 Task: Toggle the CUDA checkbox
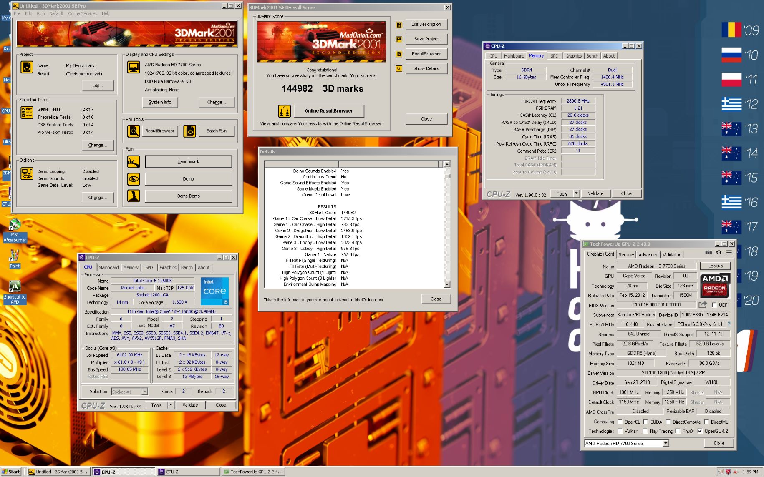[645, 422]
